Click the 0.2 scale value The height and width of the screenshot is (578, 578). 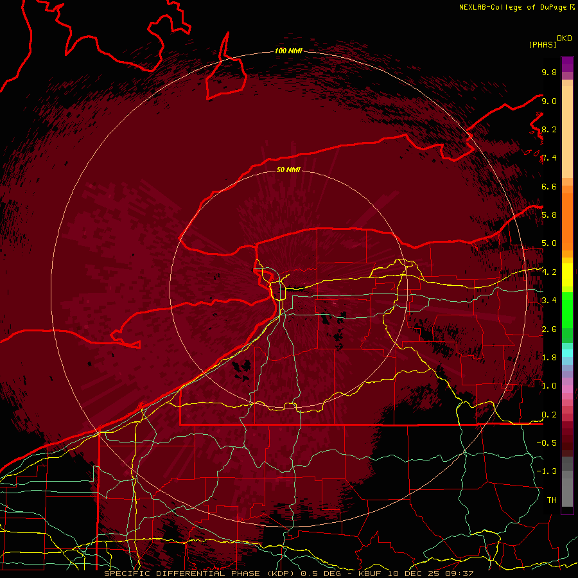pos(549,415)
